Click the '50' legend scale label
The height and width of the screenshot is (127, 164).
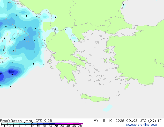(x=80, y=126)
